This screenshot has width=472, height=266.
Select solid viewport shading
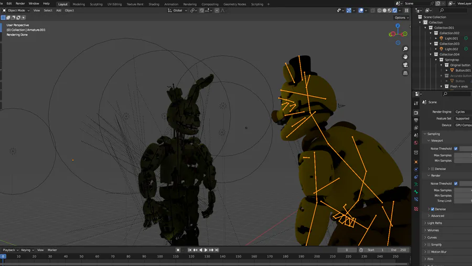384,10
